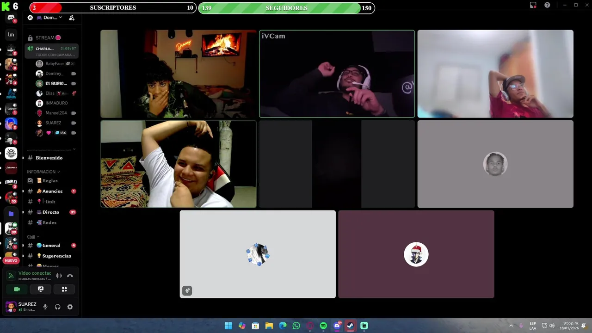Screen dimensions: 592x333
Task: Open Windows Start menu
Action: click(x=228, y=326)
